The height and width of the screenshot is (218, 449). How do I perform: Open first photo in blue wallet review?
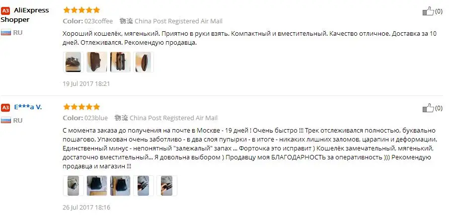74,186
